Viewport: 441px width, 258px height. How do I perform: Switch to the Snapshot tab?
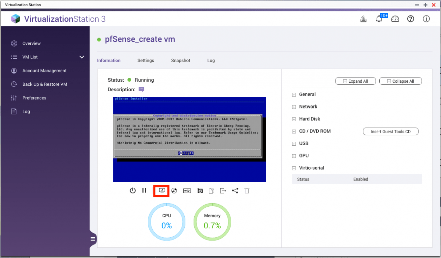point(181,61)
